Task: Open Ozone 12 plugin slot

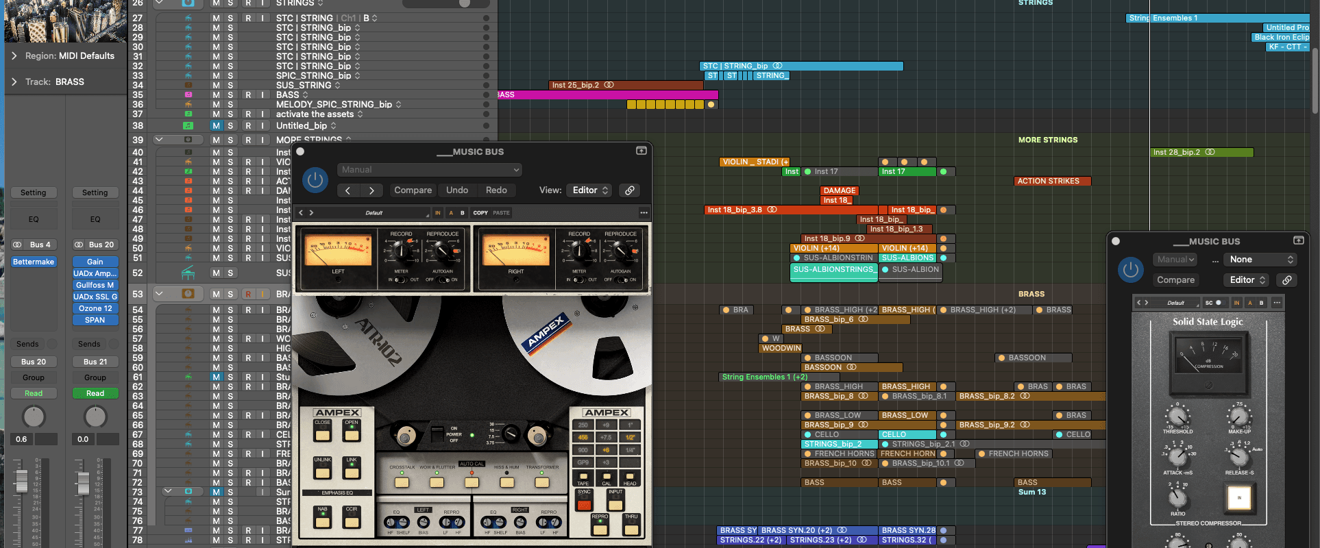Action: (x=95, y=308)
